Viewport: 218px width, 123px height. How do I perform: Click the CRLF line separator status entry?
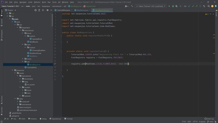189,122
